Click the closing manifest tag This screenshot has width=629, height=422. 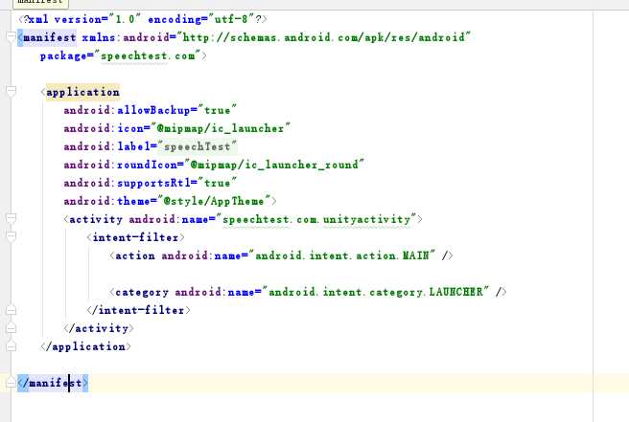[x=53, y=383]
